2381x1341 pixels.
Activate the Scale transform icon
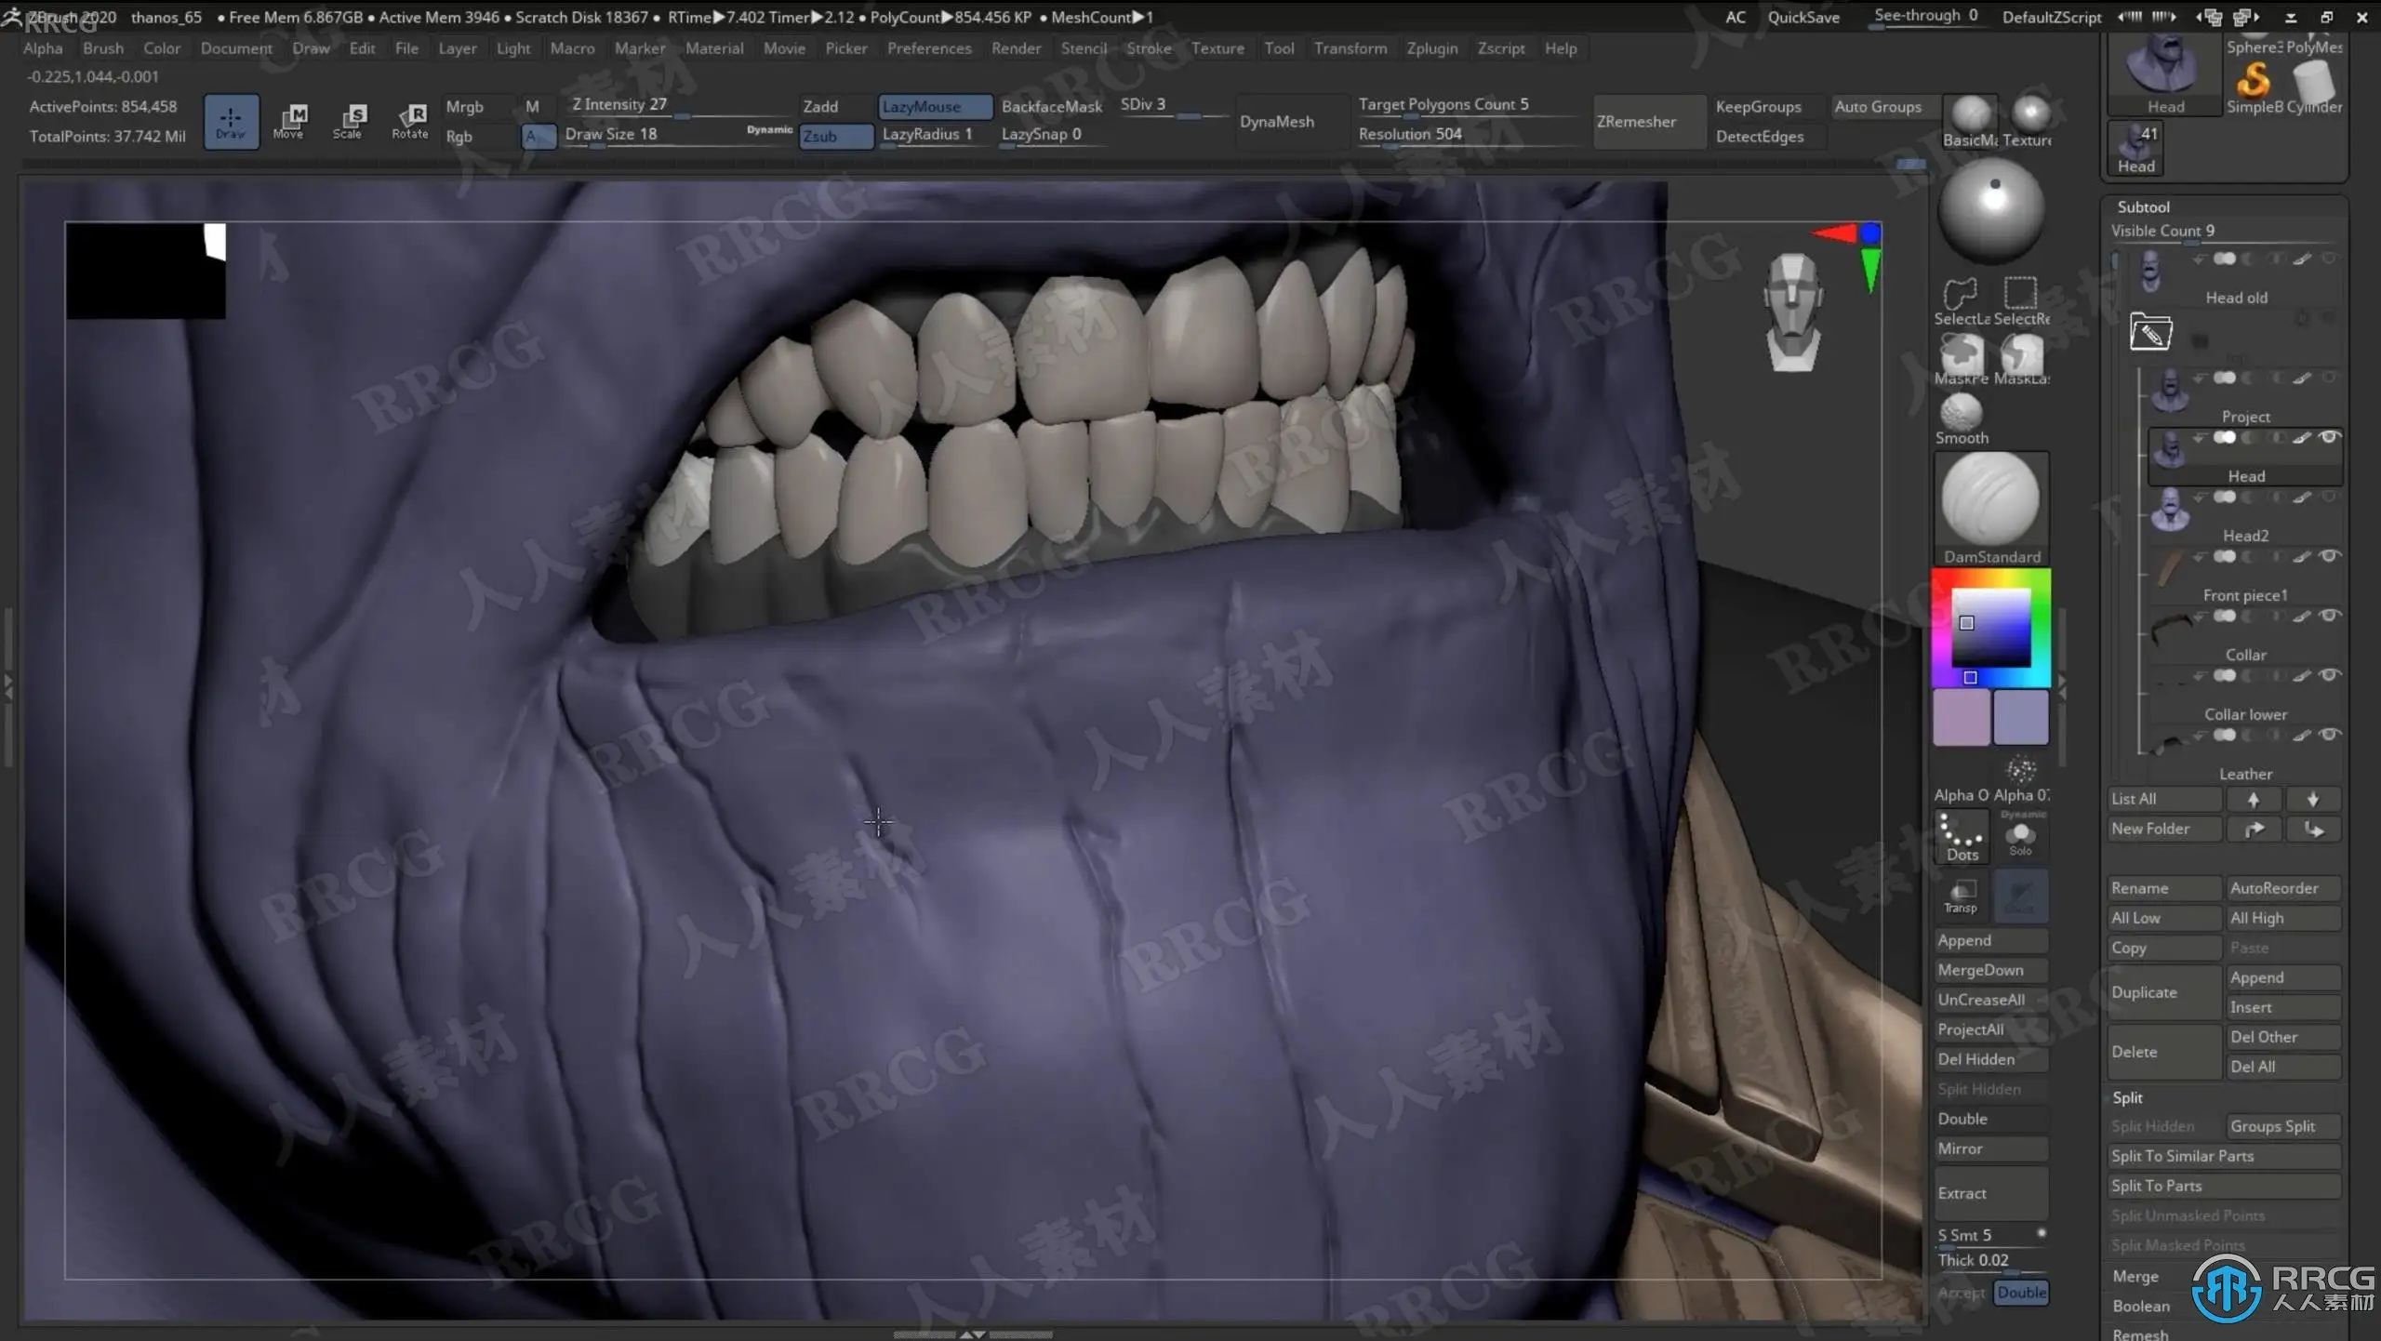350,120
